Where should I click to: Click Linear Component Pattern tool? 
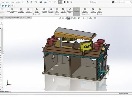click(12, 11)
